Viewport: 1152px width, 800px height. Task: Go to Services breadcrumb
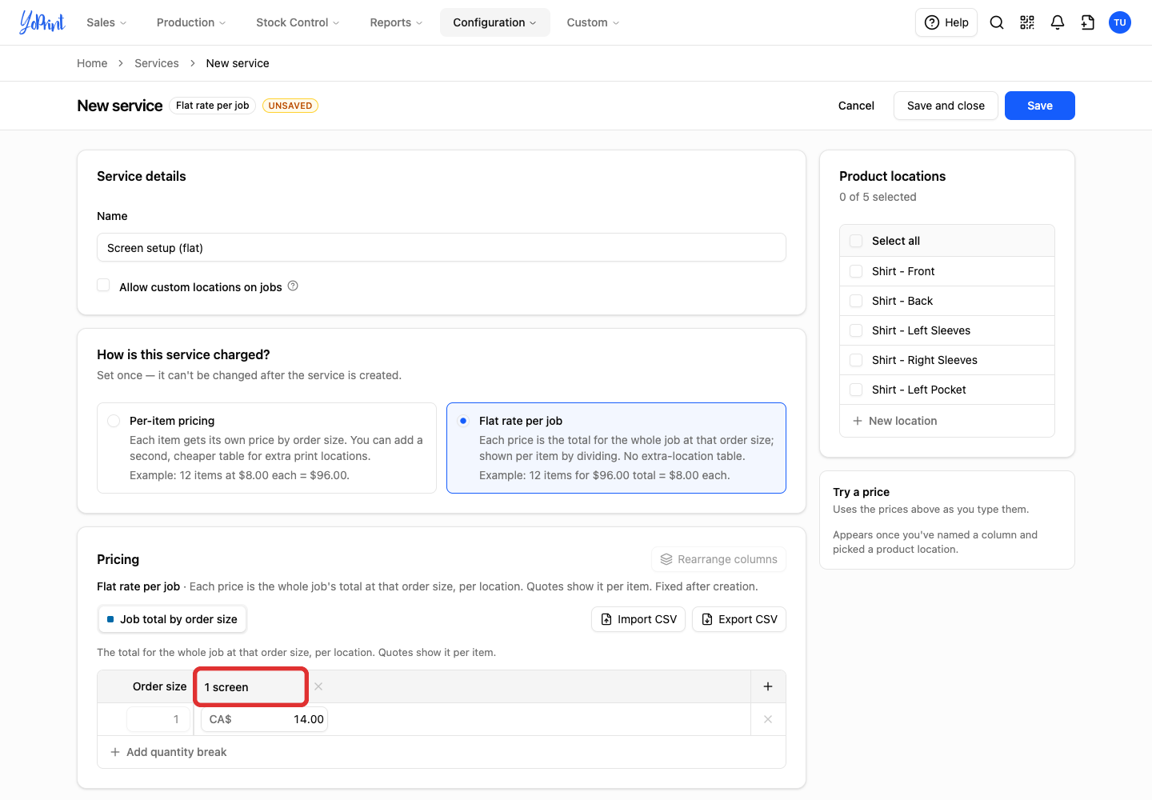157,63
